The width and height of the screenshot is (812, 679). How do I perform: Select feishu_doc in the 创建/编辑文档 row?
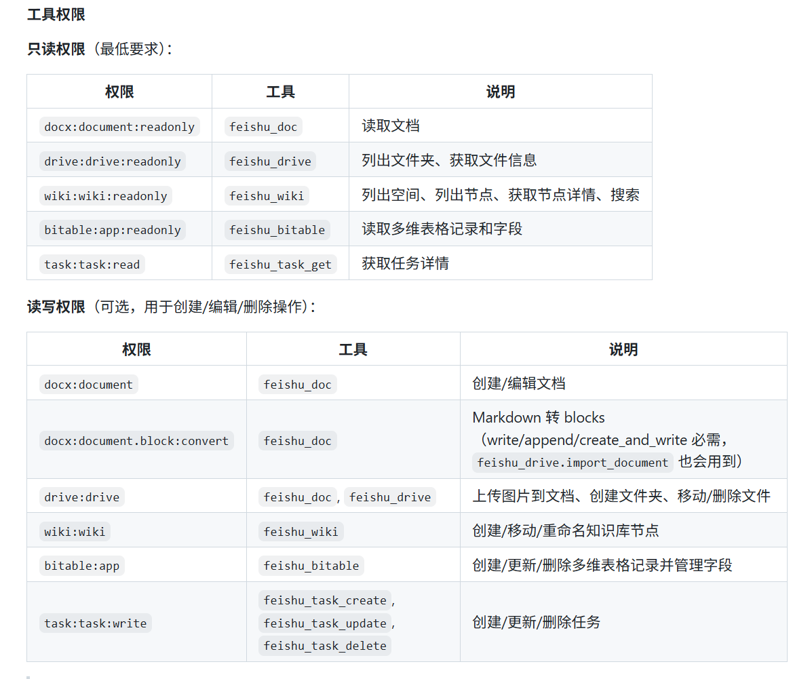click(x=298, y=385)
